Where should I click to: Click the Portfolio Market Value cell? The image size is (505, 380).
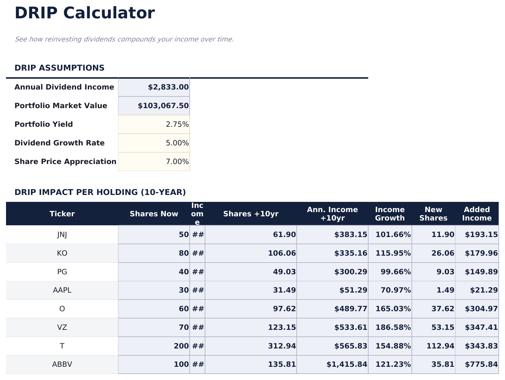[x=154, y=106]
